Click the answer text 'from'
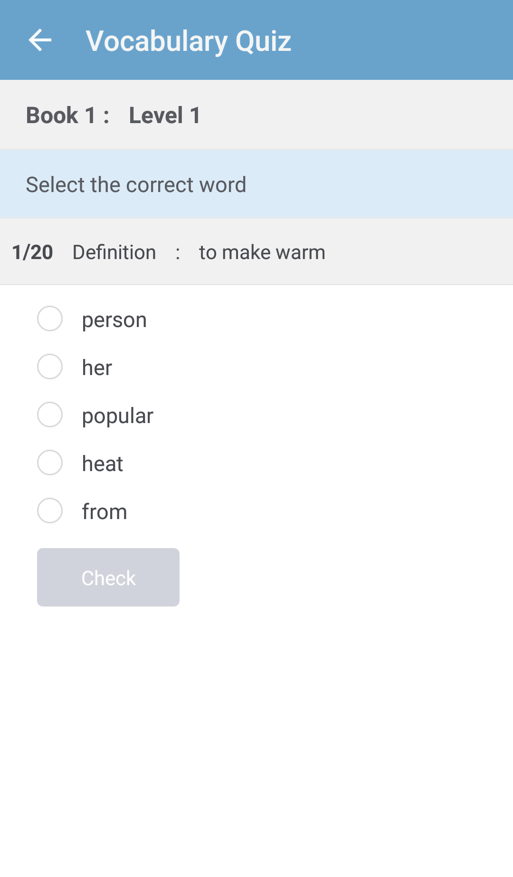This screenshot has height=877, width=513. point(104,512)
